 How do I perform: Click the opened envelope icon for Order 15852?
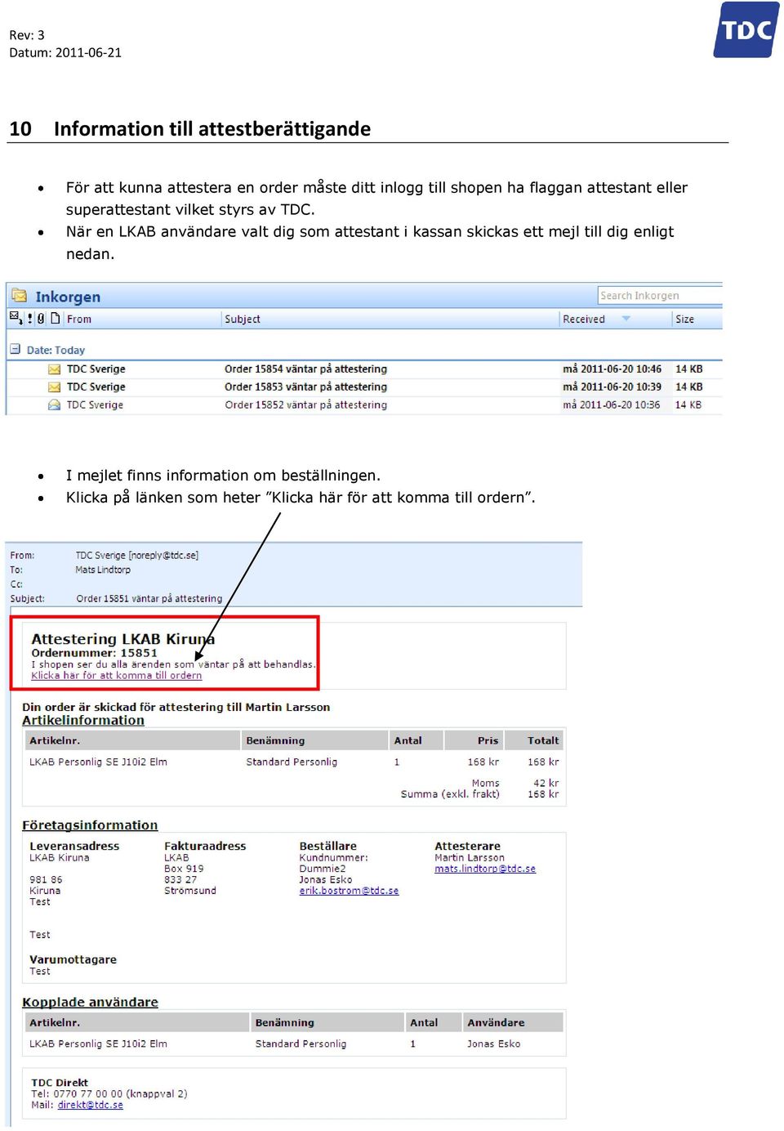tap(55, 405)
